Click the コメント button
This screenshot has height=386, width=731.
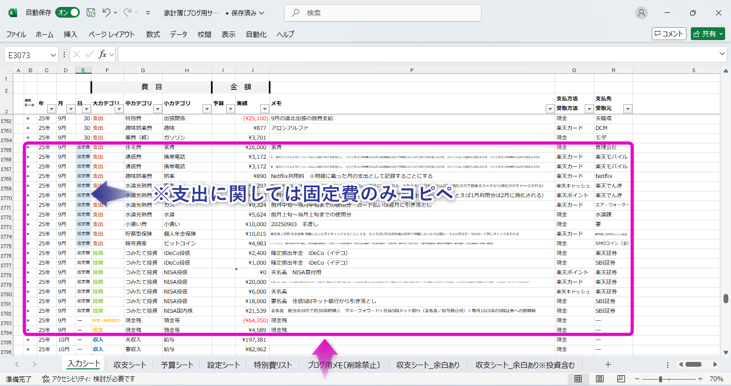tap(669, 34)
